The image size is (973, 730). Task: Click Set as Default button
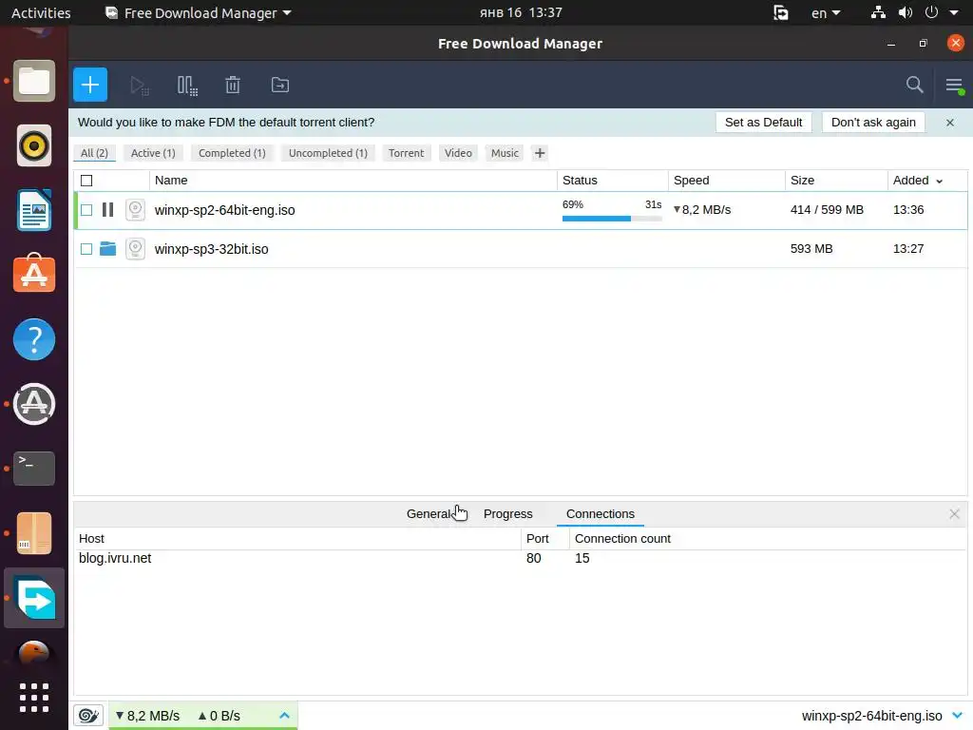tap(763, 123)
